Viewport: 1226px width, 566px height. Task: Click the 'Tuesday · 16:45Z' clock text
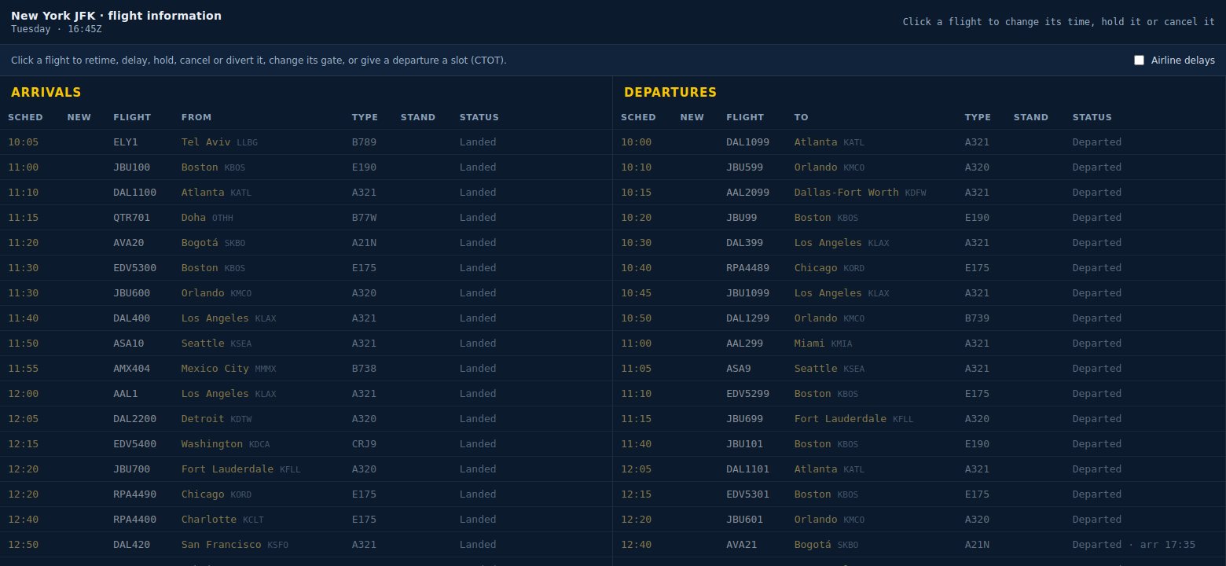pos(57,29)
